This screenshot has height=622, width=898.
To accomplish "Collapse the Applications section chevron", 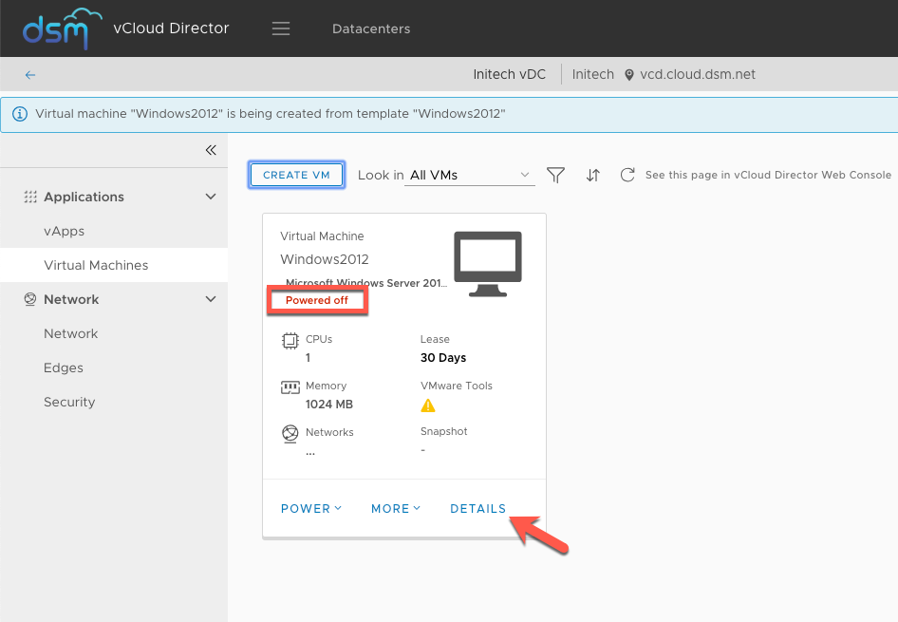I will click(211, 197).
